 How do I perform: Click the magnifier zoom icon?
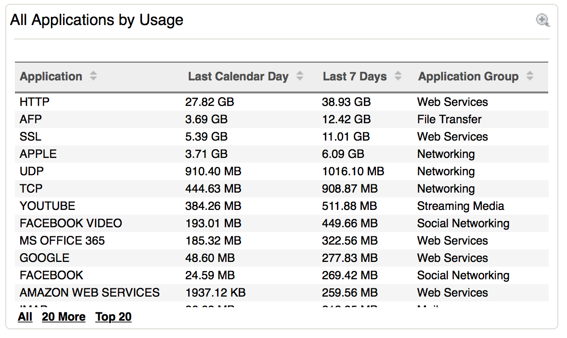coord(543,20)
